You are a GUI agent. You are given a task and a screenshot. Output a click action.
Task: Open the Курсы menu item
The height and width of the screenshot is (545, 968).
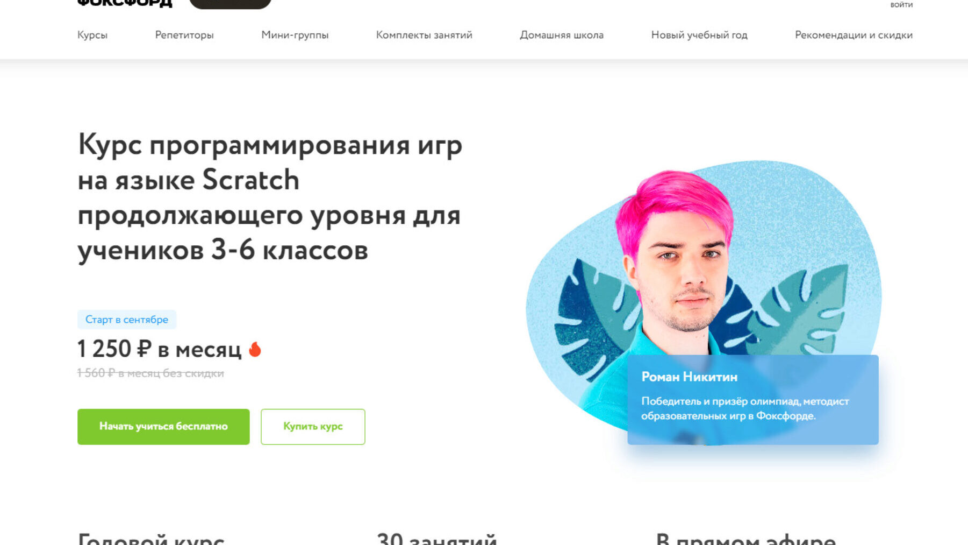pyautogui.click(x=92, y=35)
